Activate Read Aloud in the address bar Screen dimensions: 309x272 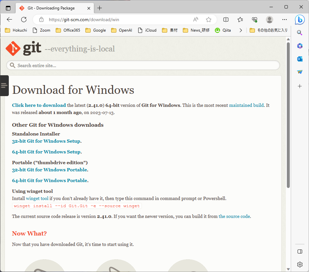pos(196,20)
